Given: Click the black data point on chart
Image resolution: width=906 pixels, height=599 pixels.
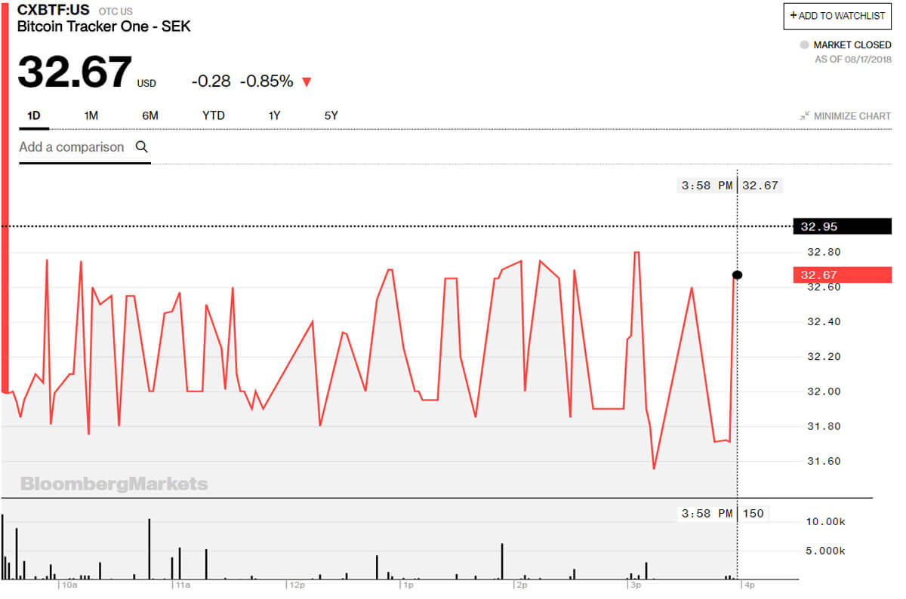Looking at the screenshot, I should click(x=737, y=275).
